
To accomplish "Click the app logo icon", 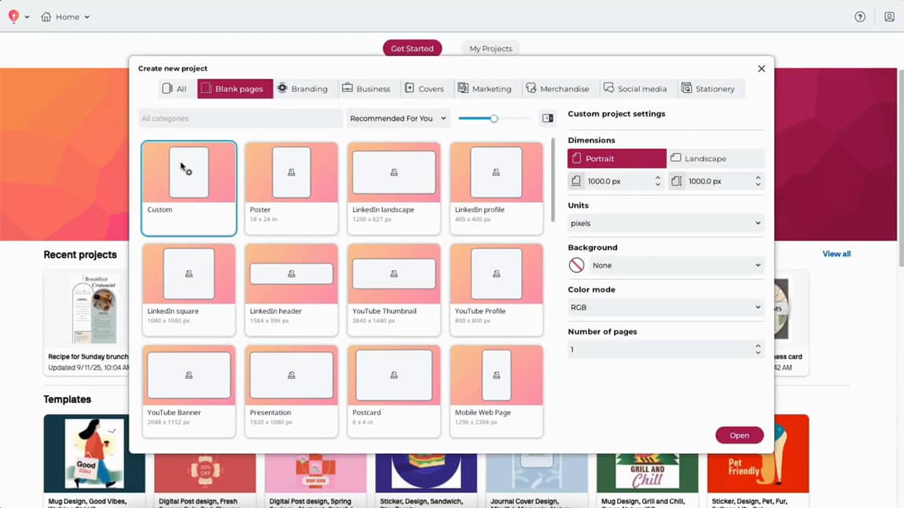I will [x=13, y=17].
